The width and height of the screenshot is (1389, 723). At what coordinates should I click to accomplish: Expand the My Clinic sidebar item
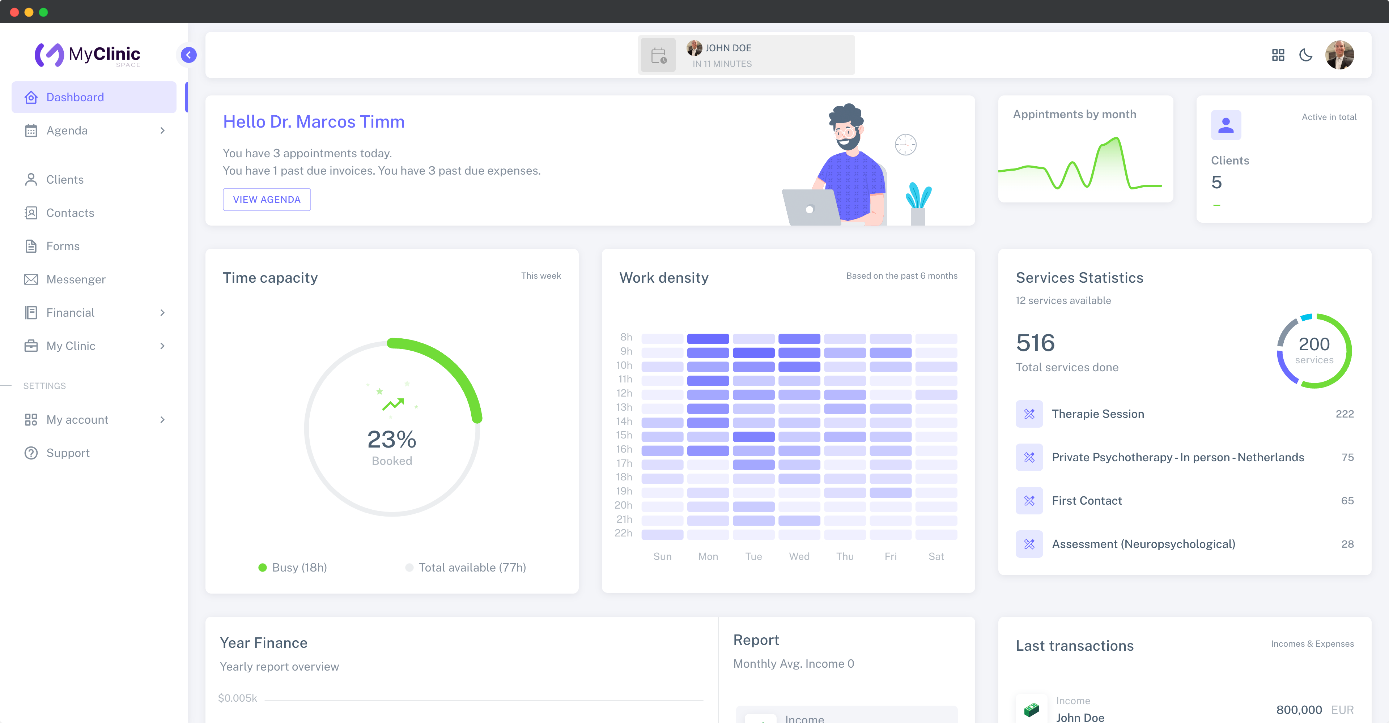coord(162,346)
